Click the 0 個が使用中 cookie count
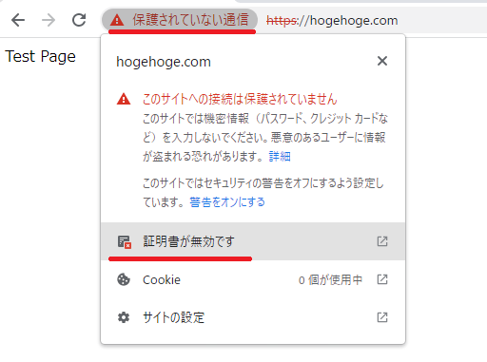 click(x=330, y=280)
